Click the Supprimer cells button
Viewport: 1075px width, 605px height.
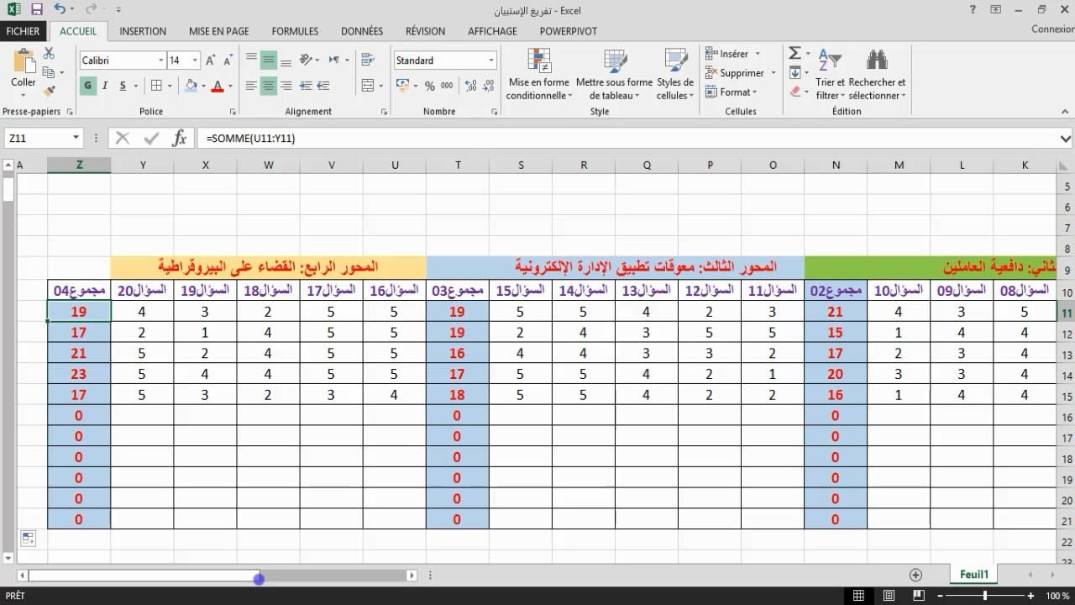pos(736,73)
